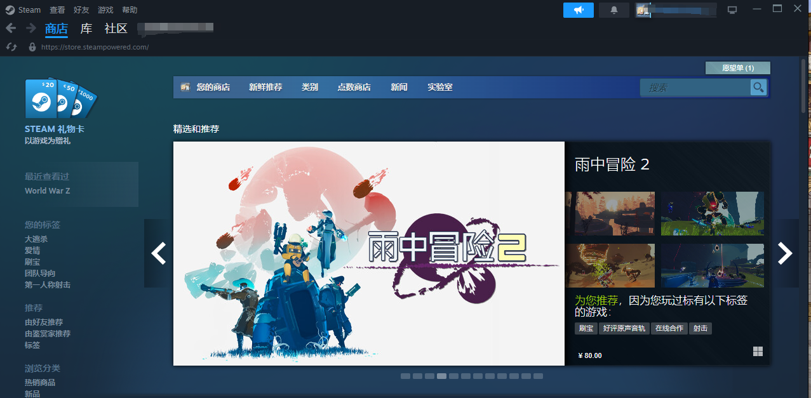Open the 好友 menu
Image resolution: width=811 pixels, height=398 pixels.
tap(81, 10)
